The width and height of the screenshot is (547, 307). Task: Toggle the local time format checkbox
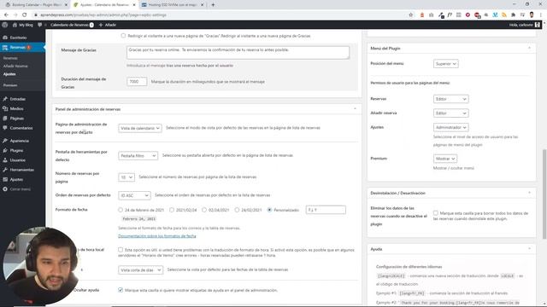(x=121, y=250)
